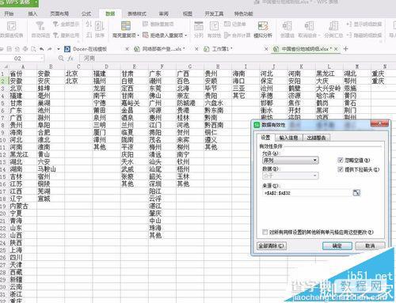
Task: Click the 来源 source input field
Action: 307,193
